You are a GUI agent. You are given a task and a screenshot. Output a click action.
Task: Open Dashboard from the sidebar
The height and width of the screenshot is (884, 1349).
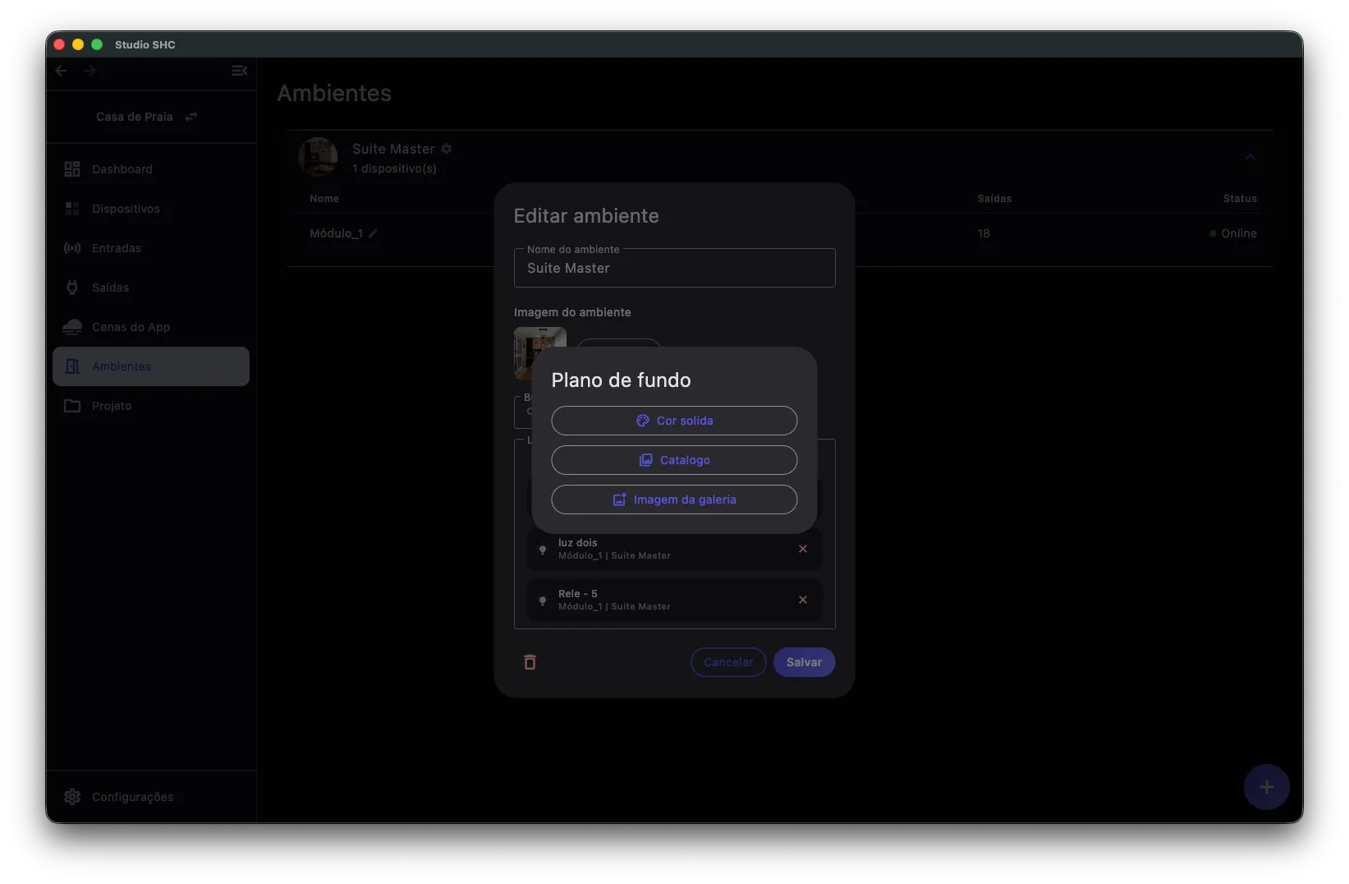point(151,169)
